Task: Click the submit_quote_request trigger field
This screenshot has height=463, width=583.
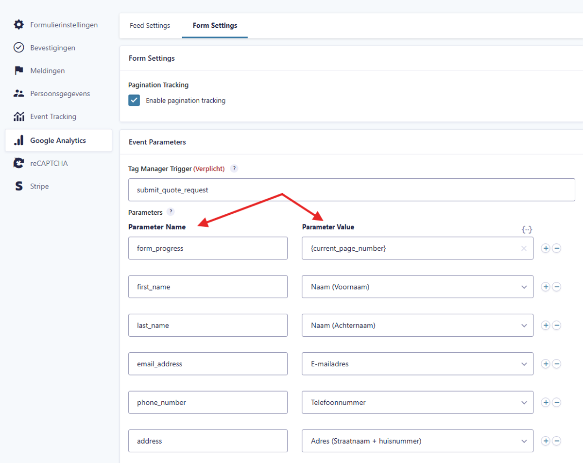Action: click(352, 190)
